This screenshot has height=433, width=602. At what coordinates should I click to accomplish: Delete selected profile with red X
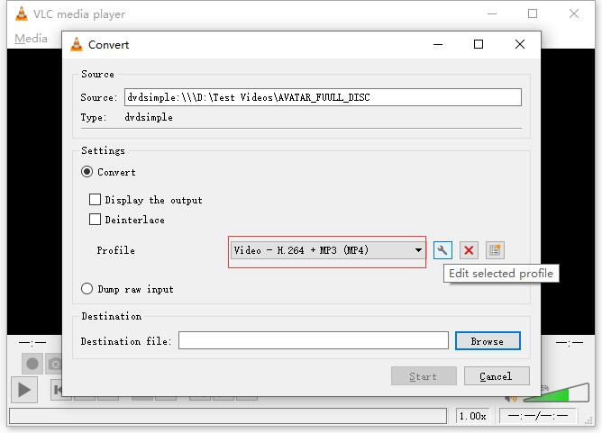pos(469,250)
